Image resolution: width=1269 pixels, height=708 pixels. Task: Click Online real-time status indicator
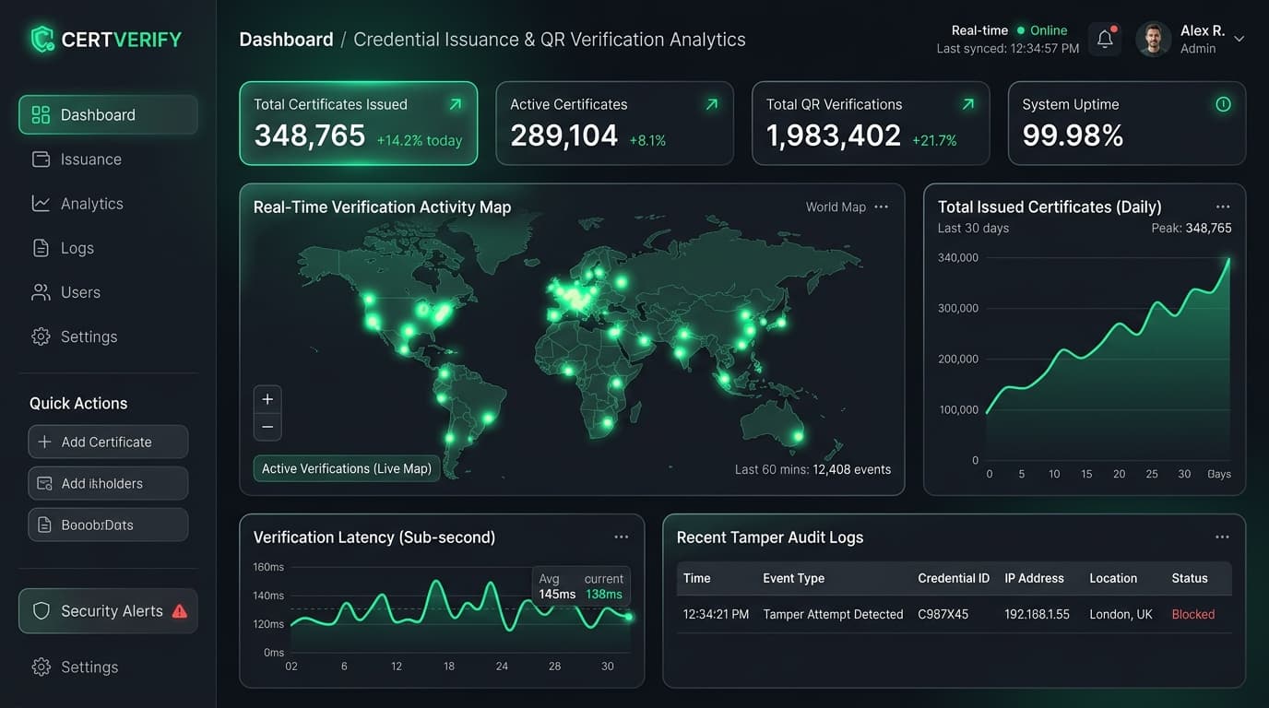point(1041,30)
